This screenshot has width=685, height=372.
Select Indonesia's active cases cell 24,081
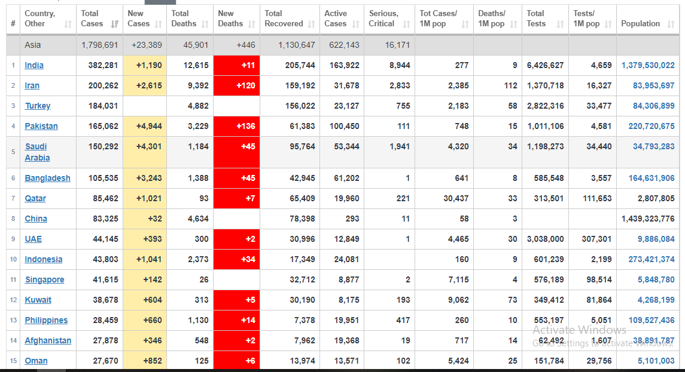coord(342,259)
